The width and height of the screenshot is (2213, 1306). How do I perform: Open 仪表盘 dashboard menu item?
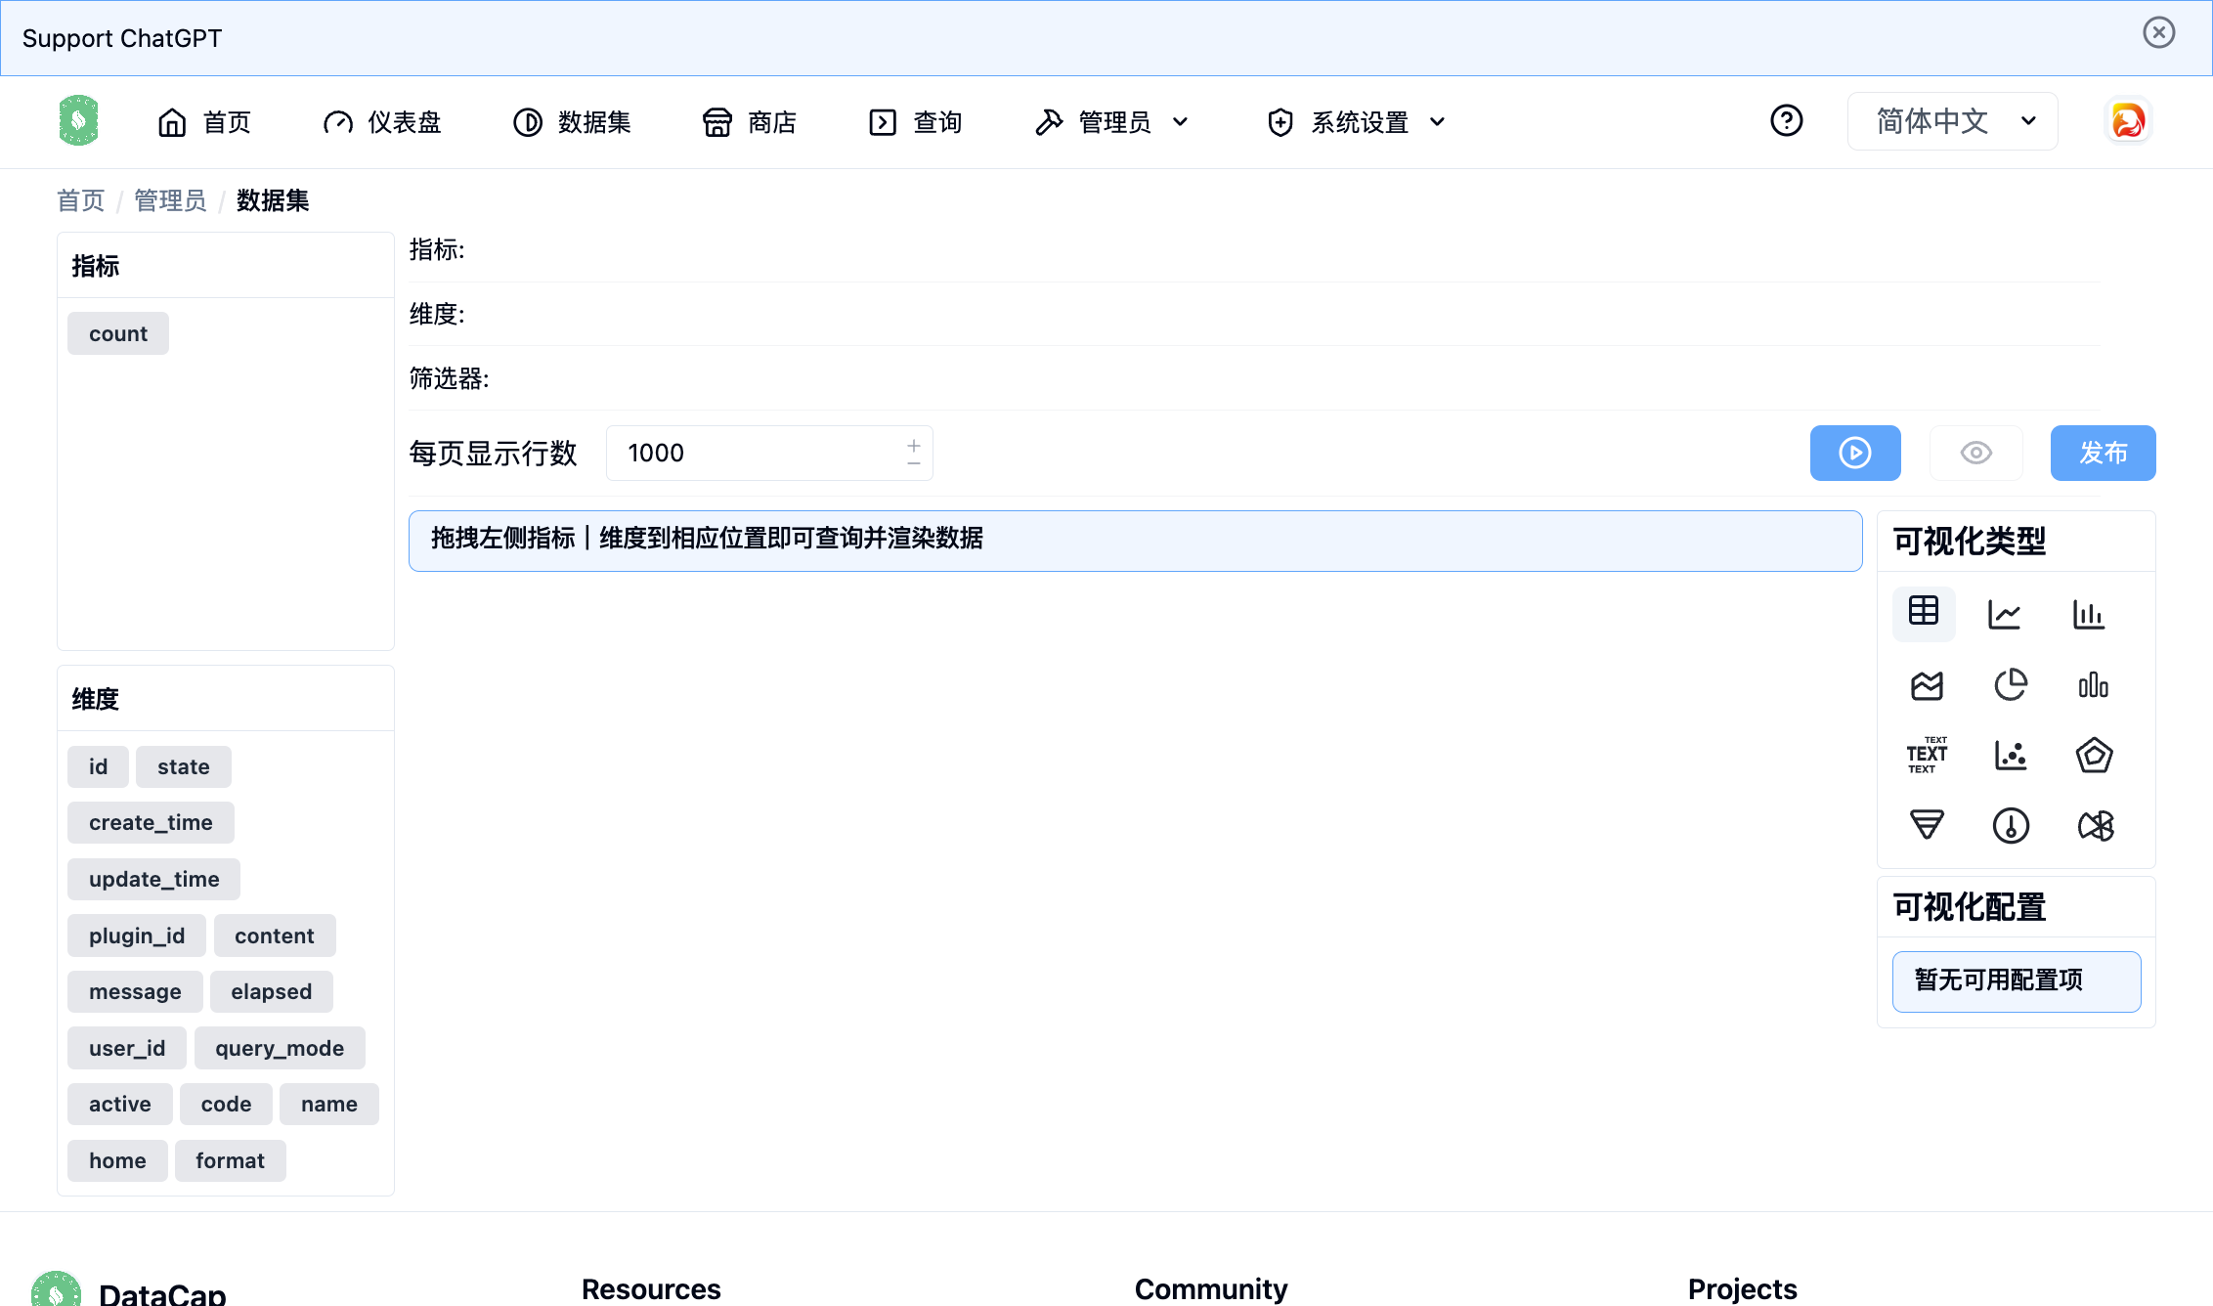point(382,122)
